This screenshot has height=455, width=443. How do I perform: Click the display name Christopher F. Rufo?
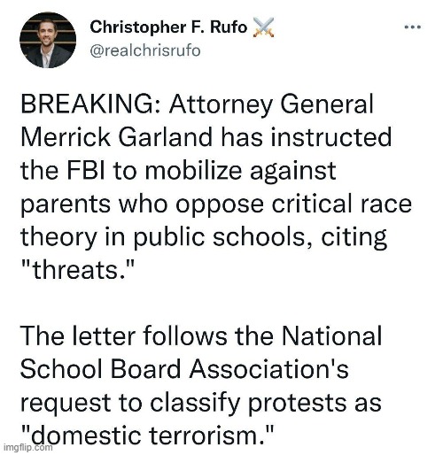click(168, 27)
